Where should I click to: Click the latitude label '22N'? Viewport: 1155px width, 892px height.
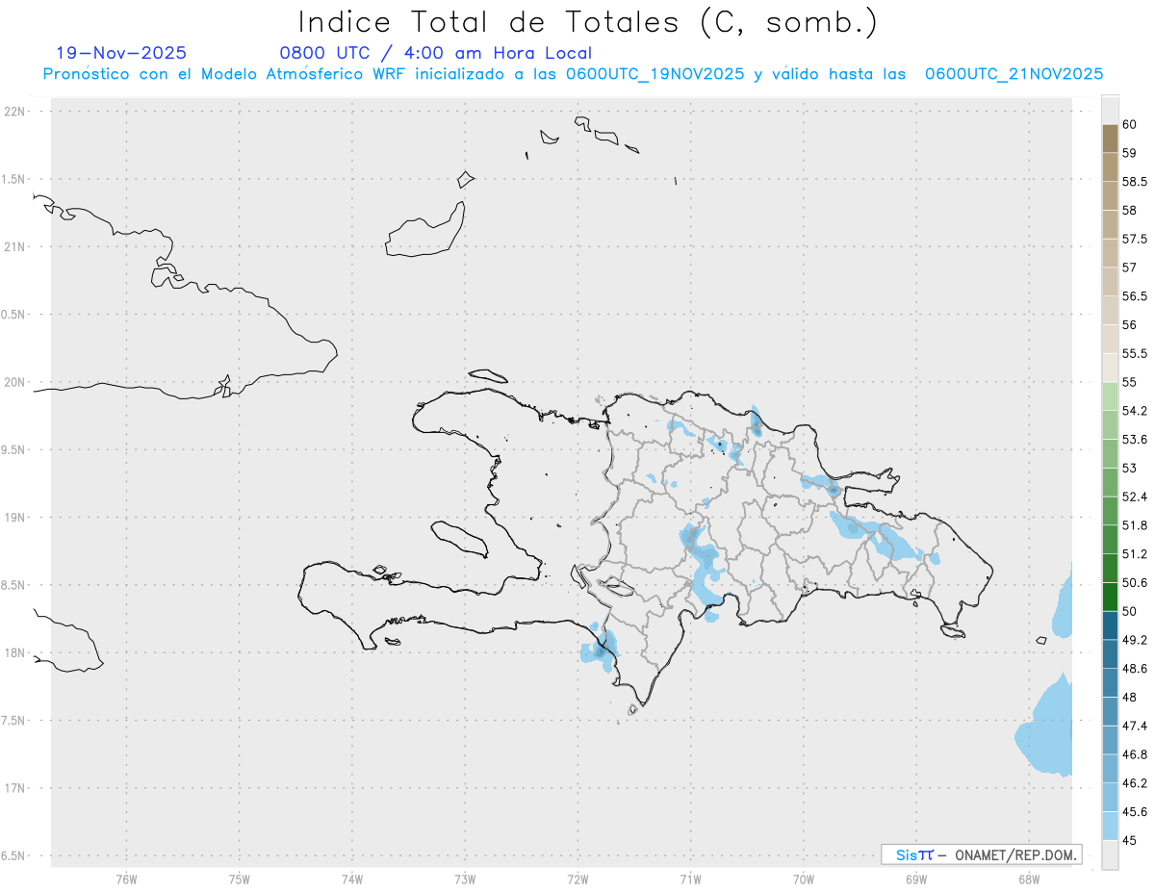(x=14, y=112)
